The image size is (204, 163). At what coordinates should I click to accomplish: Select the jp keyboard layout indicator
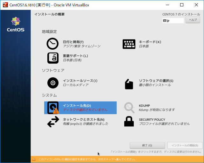click(x=173, y=21)
